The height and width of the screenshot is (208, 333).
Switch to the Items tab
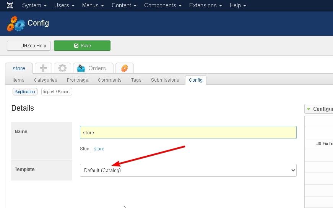tap(18, 80)
